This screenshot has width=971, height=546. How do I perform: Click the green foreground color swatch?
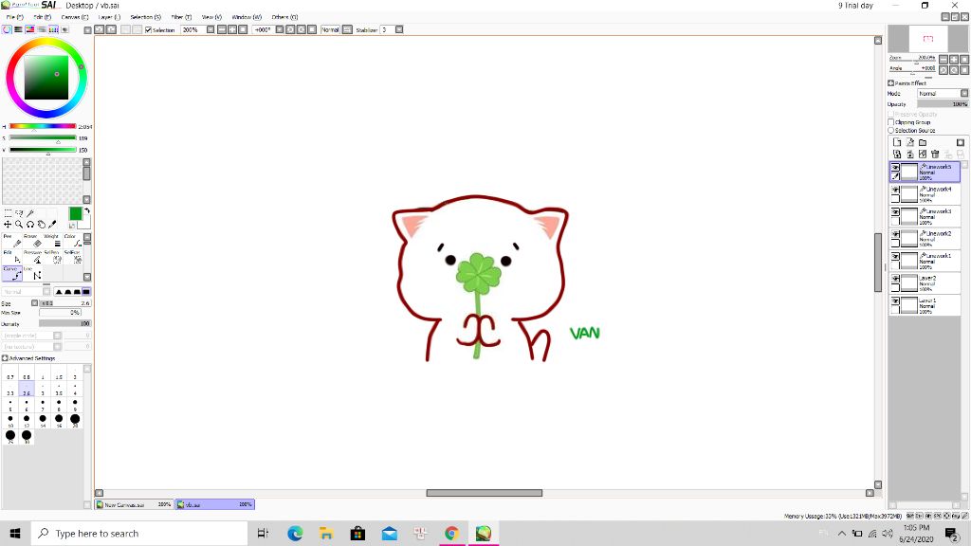pyautogui.click(x=76, y=213)
